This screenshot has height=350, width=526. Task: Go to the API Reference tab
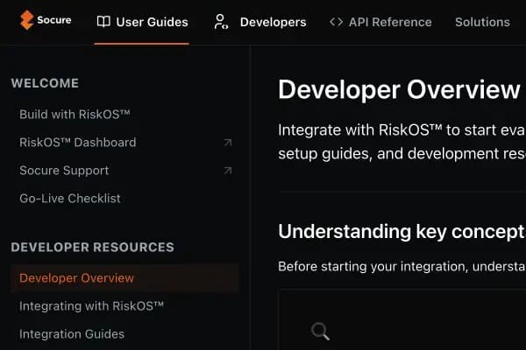tap(390, 22)
